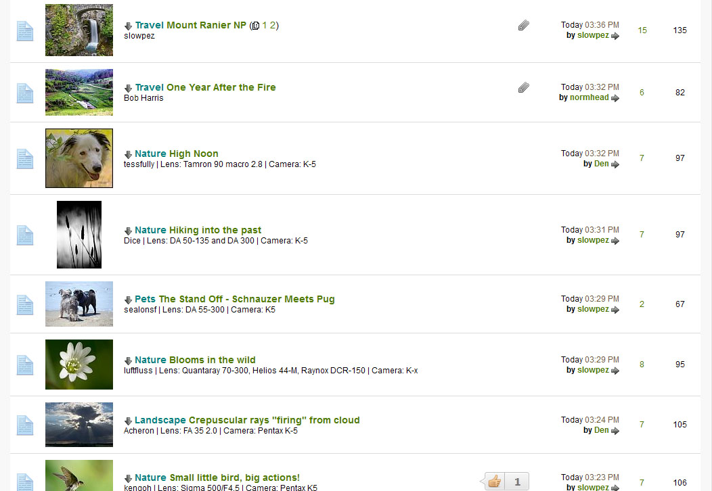Jump to first unread arrow before Nature Hiking into the past
This screenshot has height=491, width=712.
pyautogui.click(x=128, y=231)
